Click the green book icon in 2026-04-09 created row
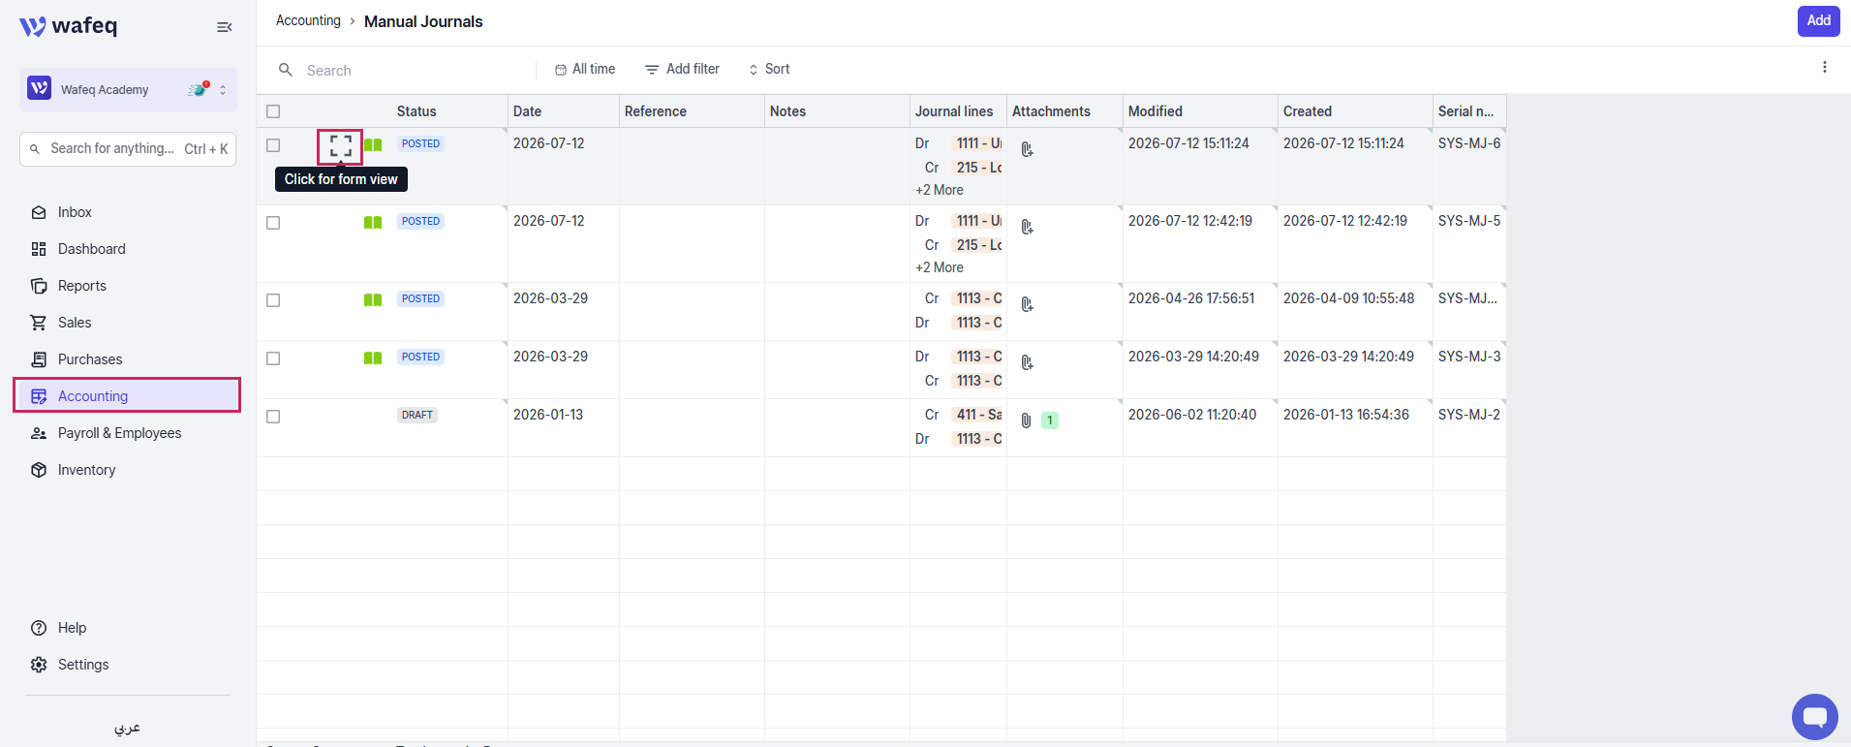This screenshot has height=747, width=1851. click(373, 300)
